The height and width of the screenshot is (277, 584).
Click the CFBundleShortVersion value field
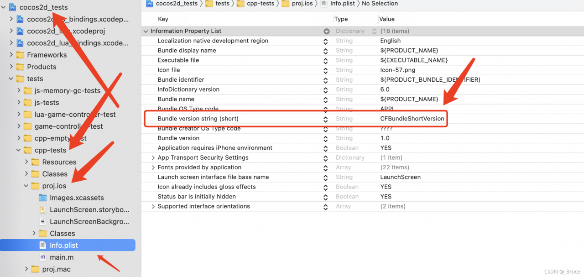coord(412,119)
